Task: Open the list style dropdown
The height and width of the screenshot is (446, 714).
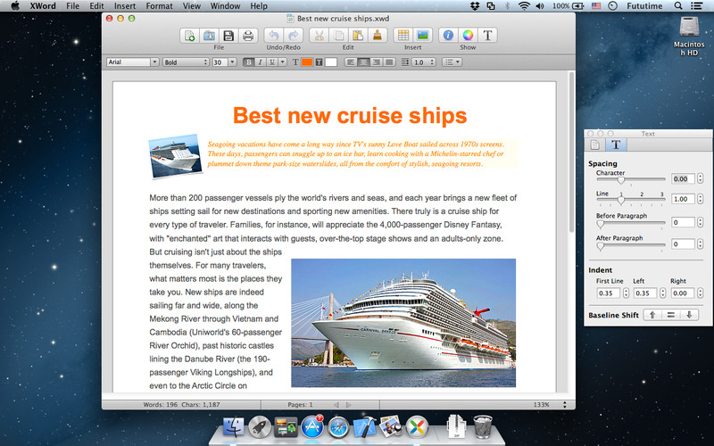Action: [x=452, y=62]
